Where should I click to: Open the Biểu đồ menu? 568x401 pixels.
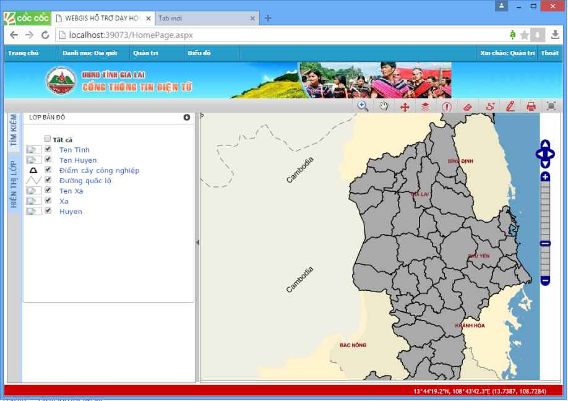(x=199, y=53)
